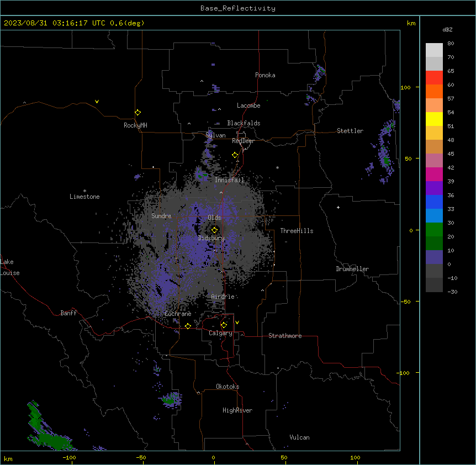Click the RockyMH town label
This screenshot has height=465, width=476.
click(135, 125)
